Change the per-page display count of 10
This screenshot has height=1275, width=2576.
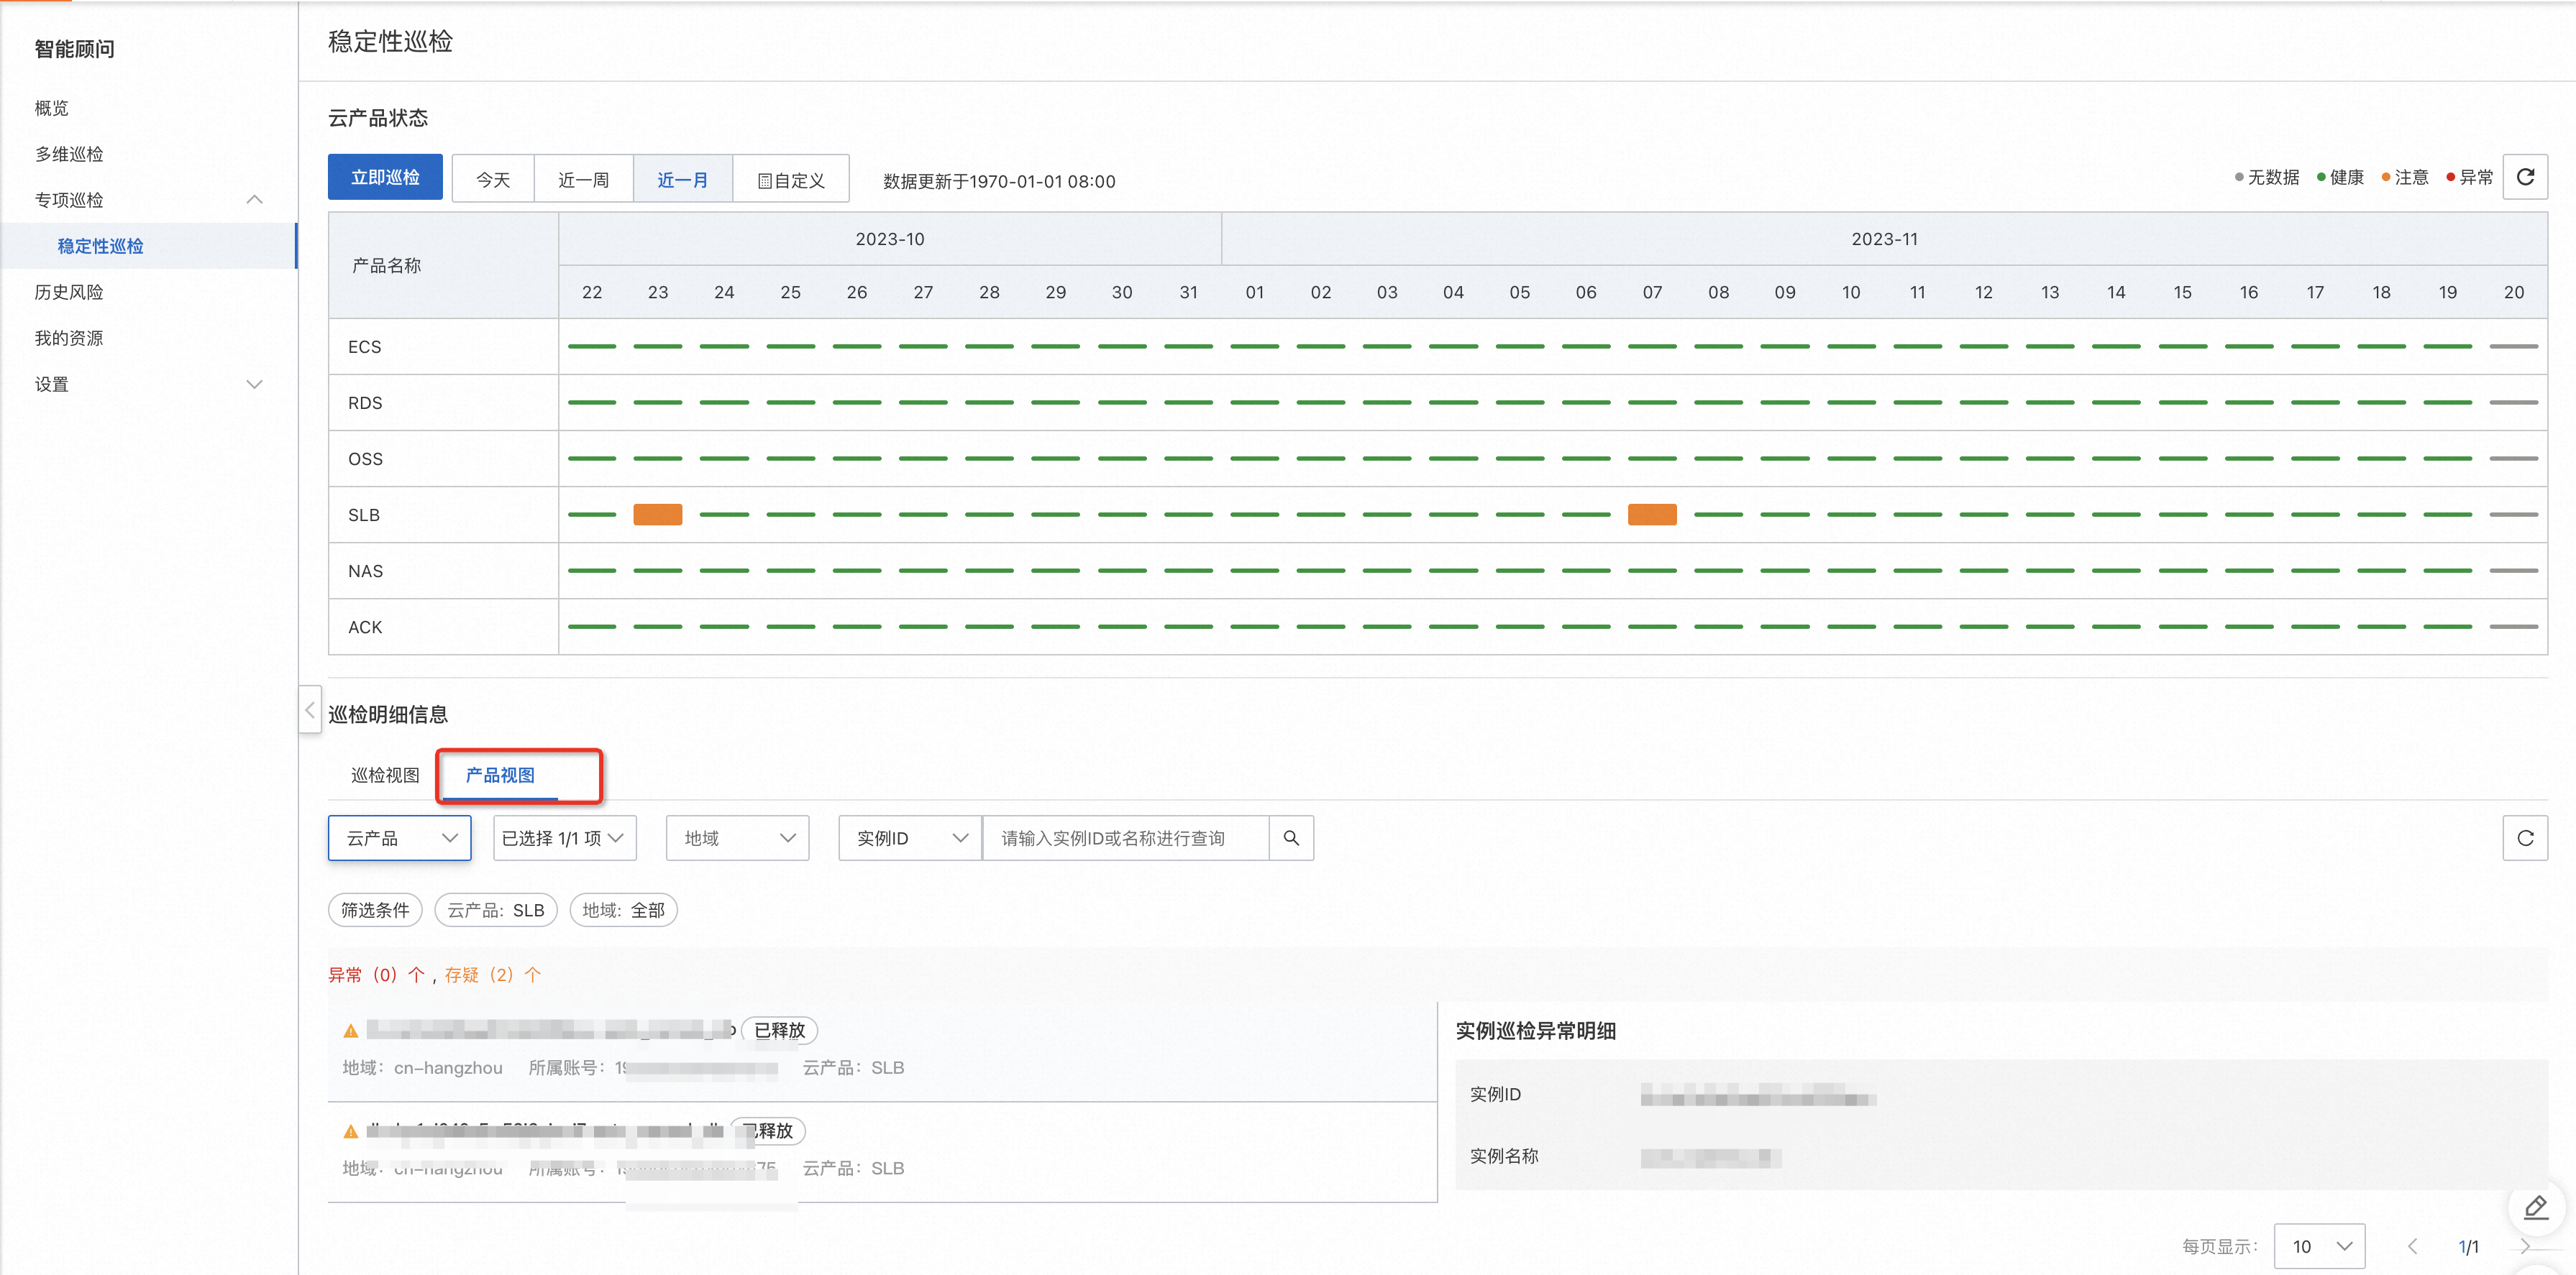pos(2319,1246)
